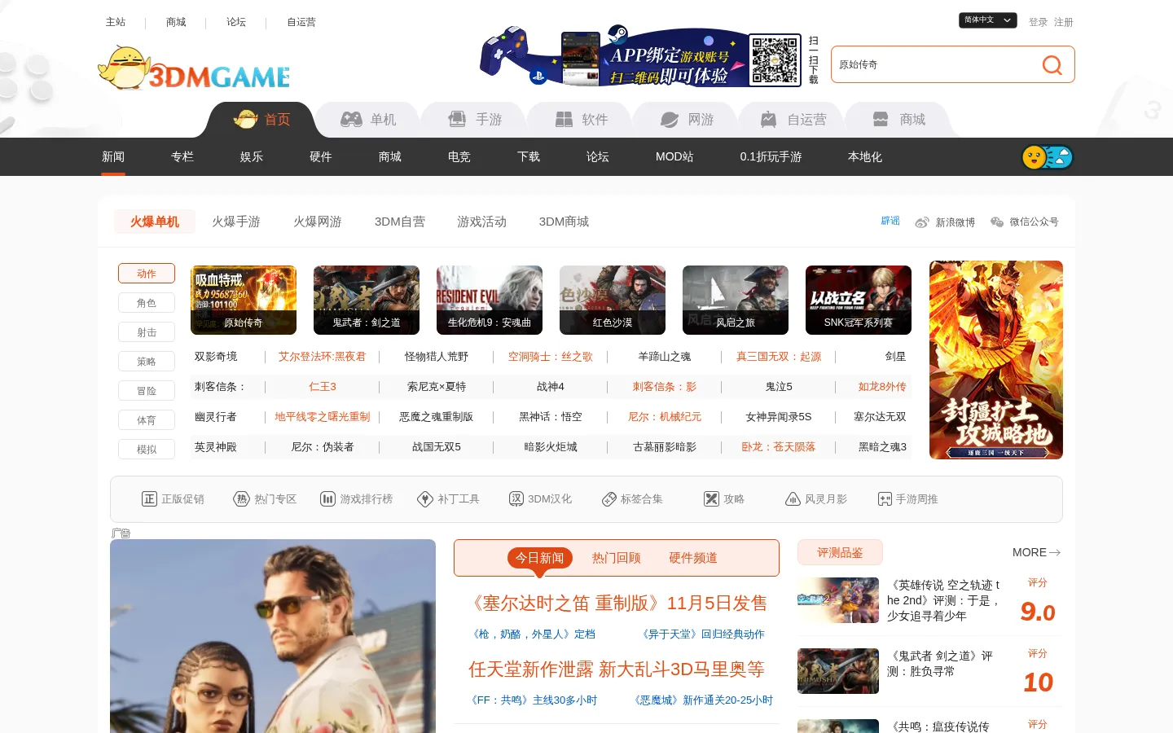Click the 注册 link
This screenshot has width=1173, height=733.
1064,22
